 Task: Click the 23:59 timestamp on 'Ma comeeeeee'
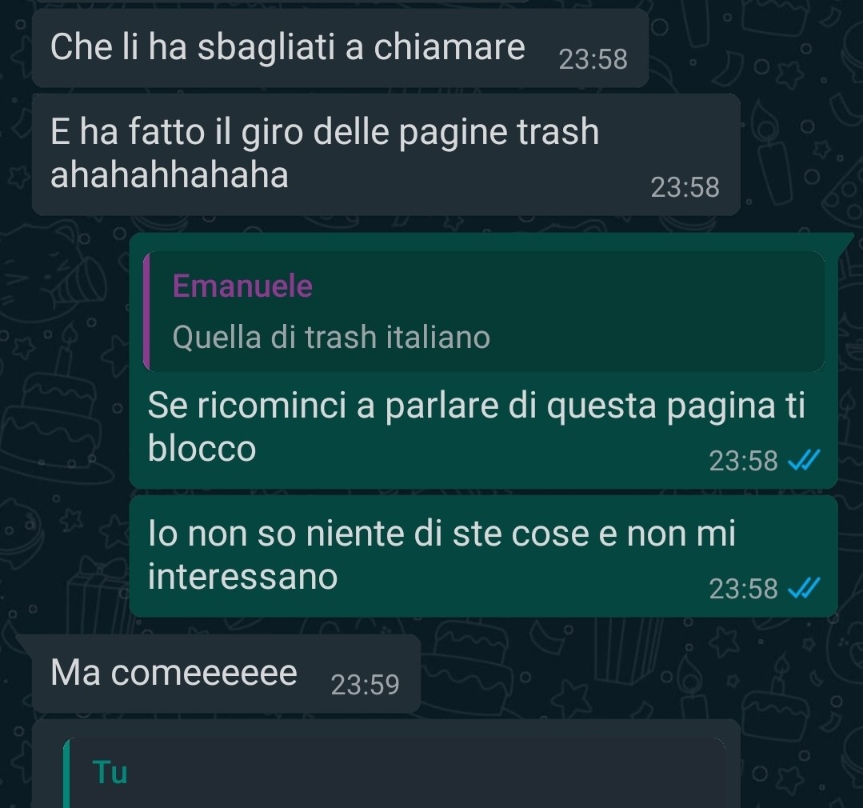[365, 685]
